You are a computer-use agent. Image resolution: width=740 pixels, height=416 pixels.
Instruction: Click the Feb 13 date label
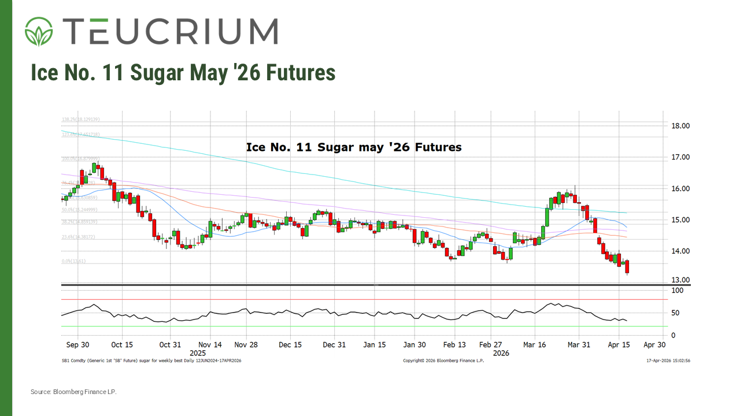(454, 345)
